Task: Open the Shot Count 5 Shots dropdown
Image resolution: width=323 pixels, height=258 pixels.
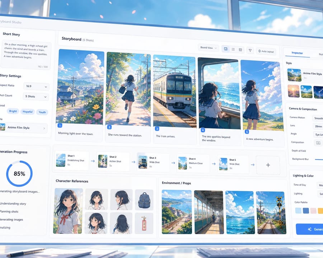Action: coord(36,96)
